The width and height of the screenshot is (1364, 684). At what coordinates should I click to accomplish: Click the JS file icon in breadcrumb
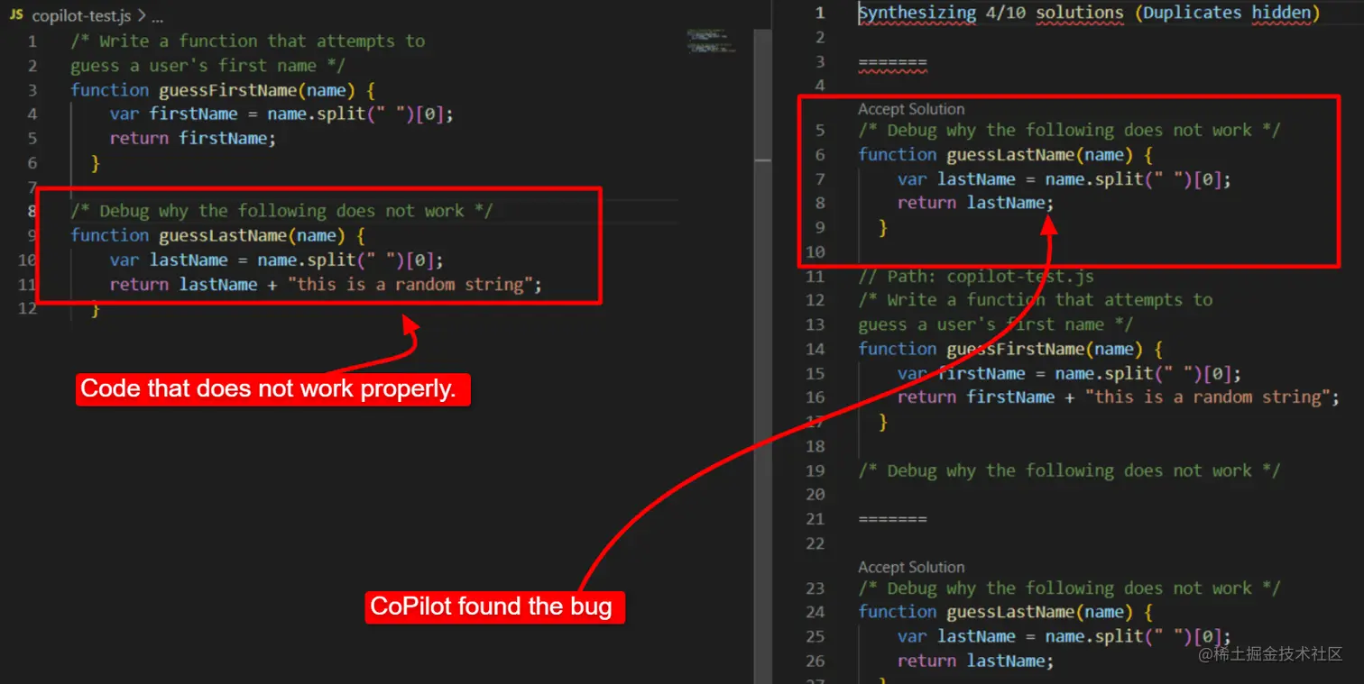16,16
